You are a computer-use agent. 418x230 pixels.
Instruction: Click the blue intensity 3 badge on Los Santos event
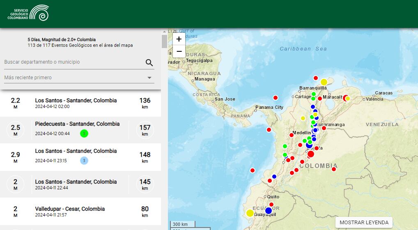(x=84, y=161)
